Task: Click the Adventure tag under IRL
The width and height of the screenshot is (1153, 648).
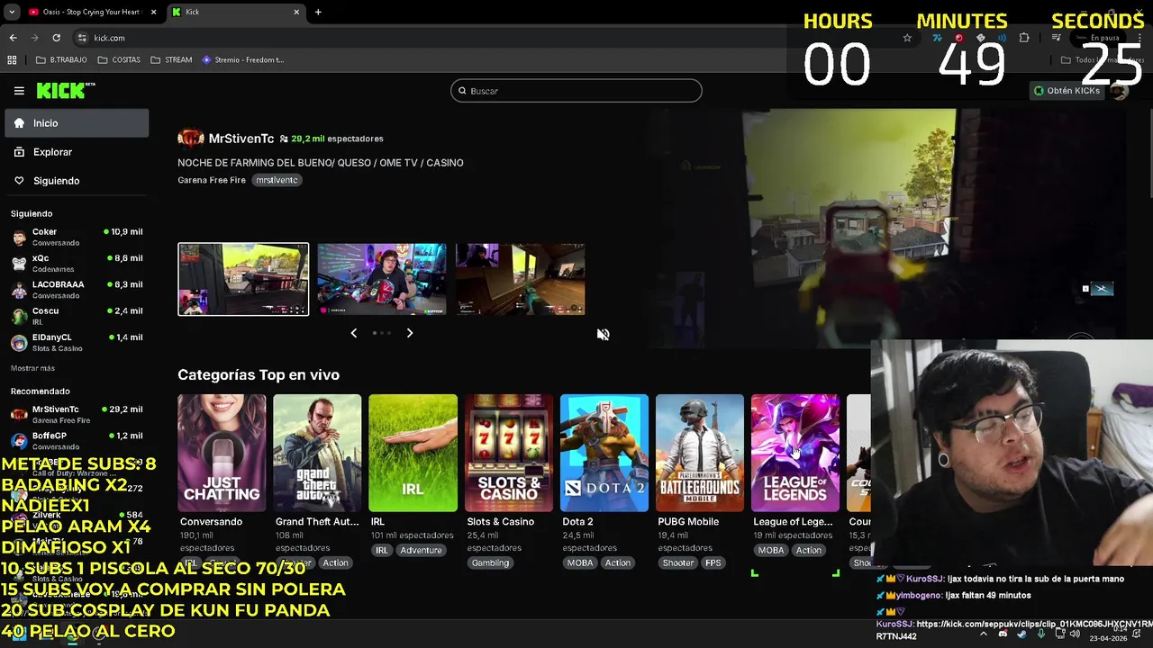Action: (x=421, y=550)
